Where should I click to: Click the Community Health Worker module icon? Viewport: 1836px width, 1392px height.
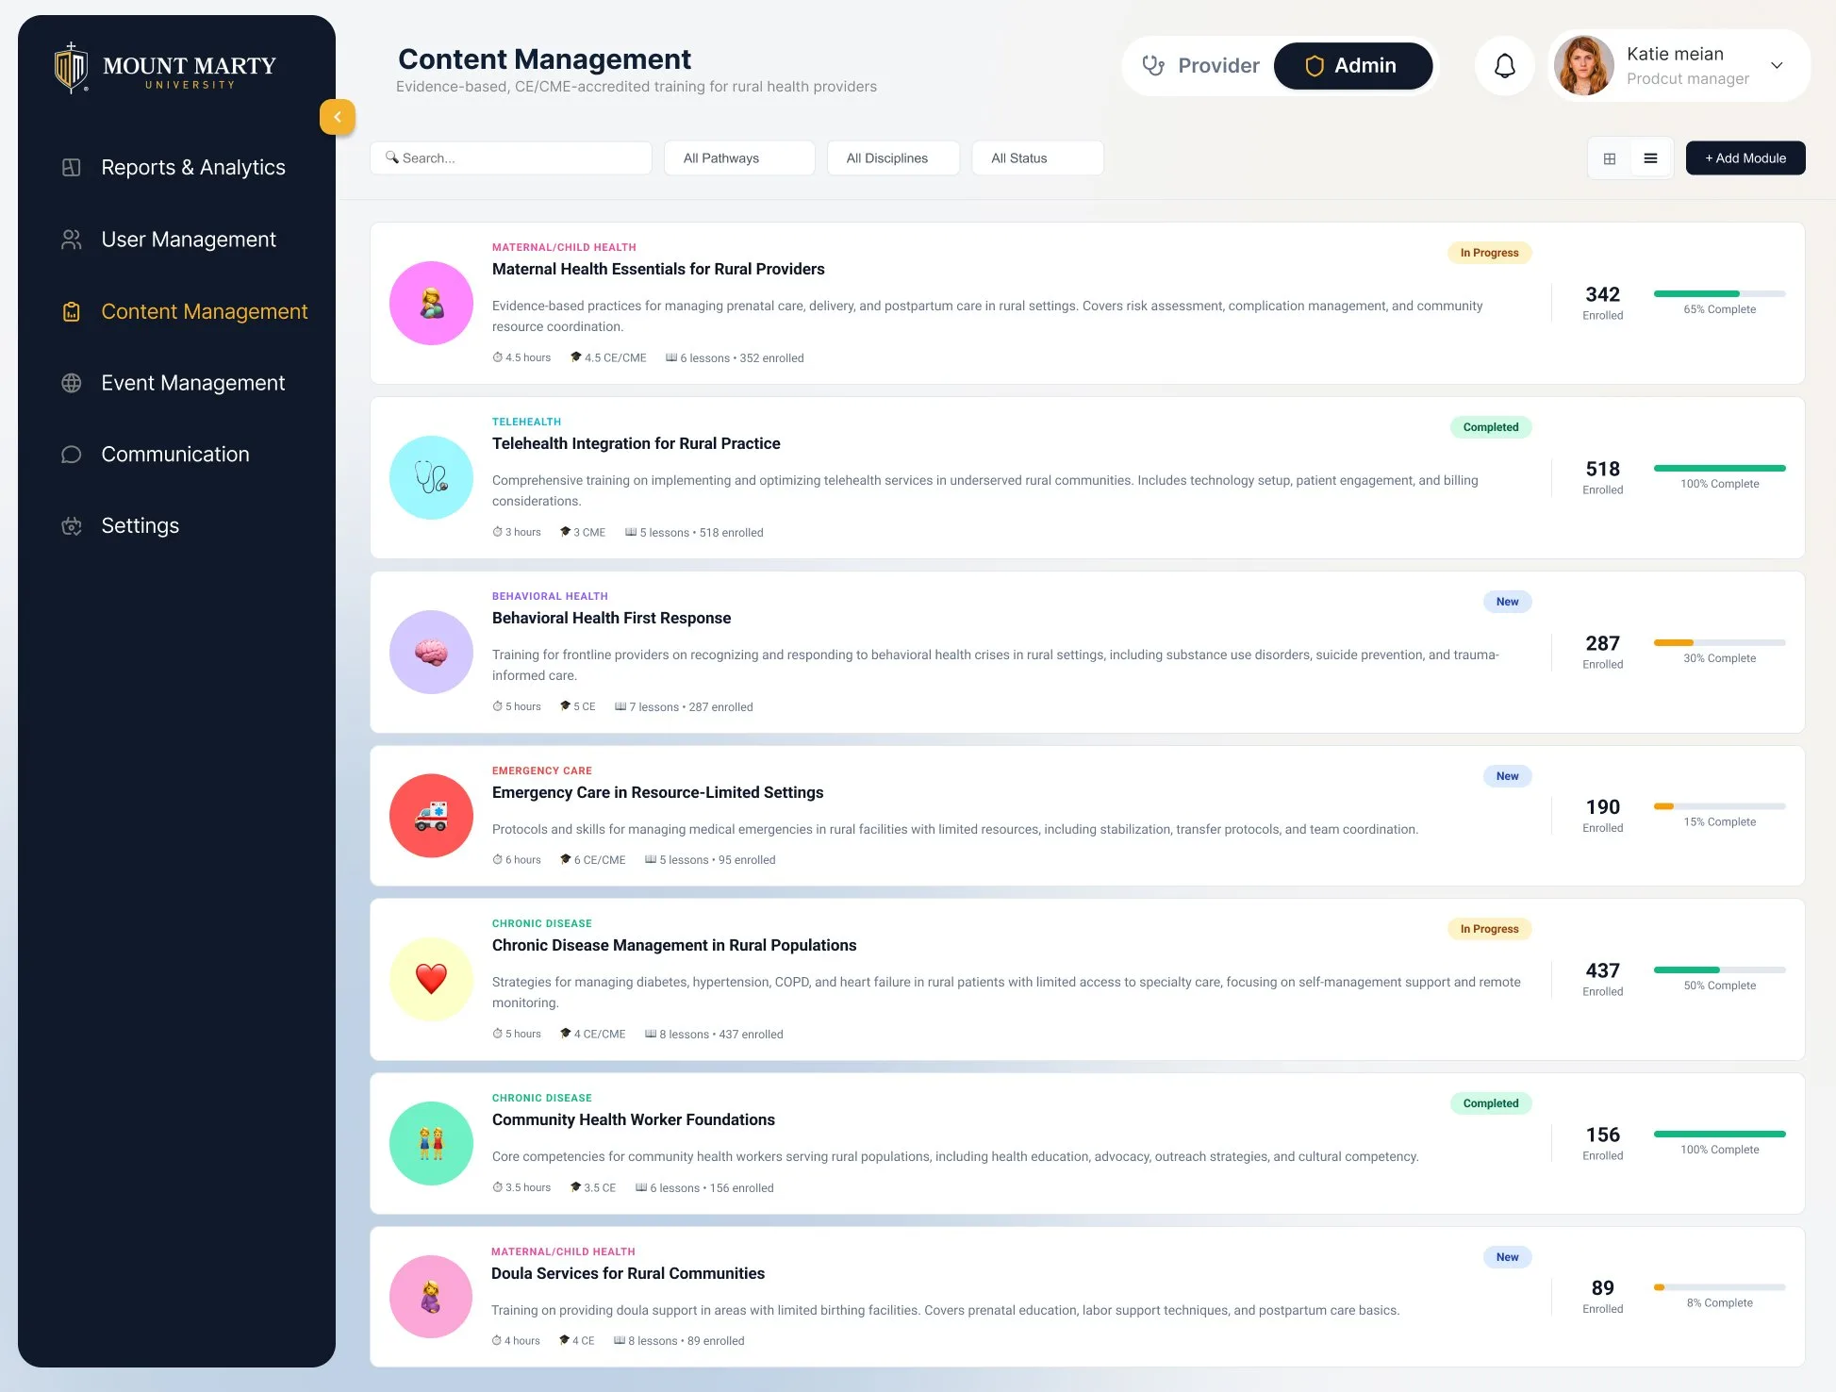(431, 1143)
